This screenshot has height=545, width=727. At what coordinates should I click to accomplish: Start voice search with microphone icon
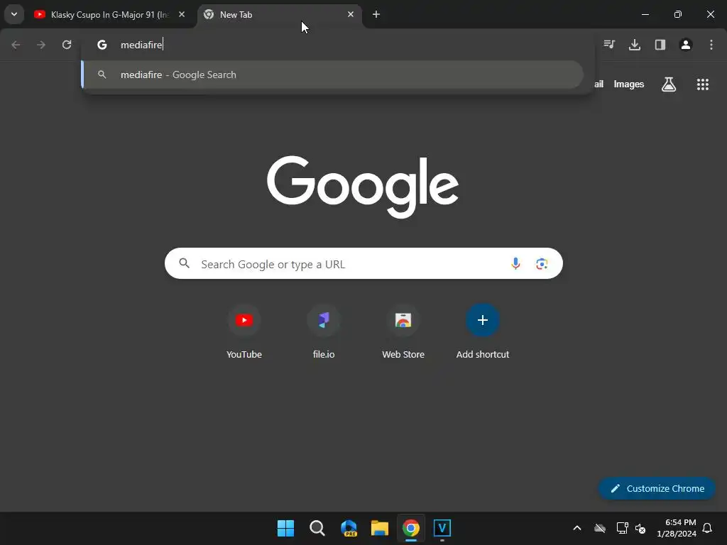(515, 264)
